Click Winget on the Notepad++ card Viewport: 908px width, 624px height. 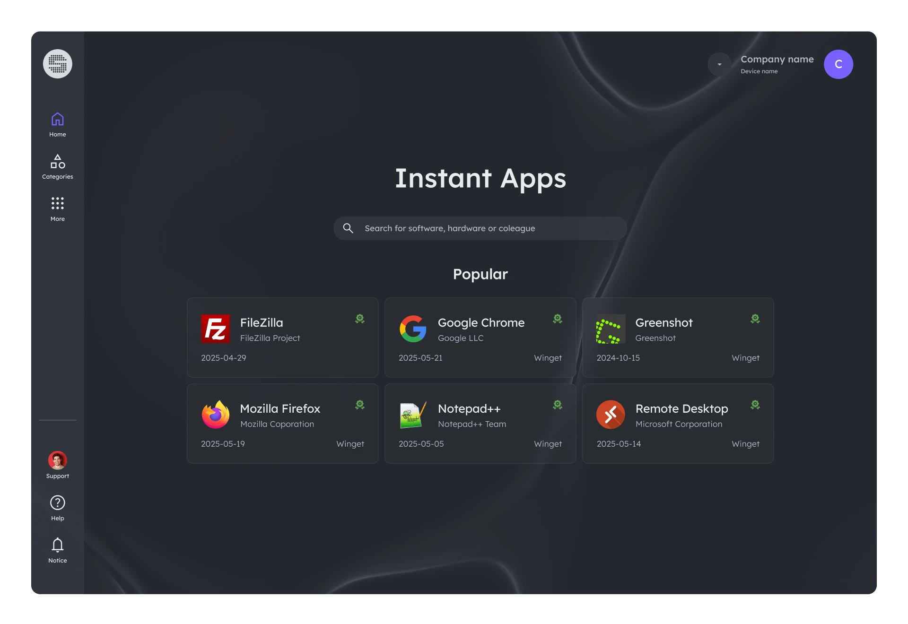click(x=548, y=444)
